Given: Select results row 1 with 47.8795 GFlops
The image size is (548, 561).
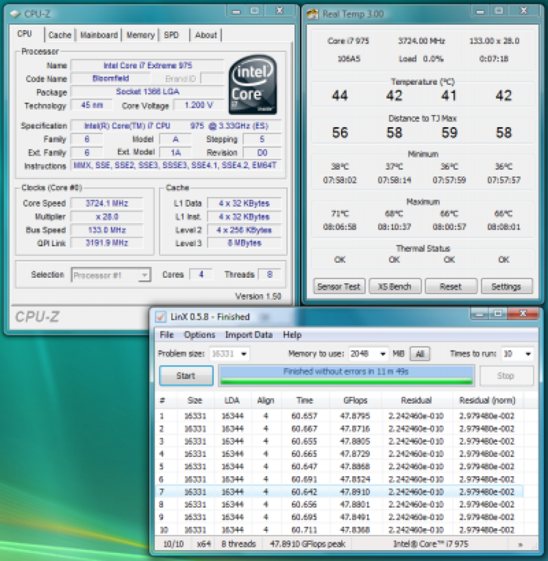Looking at the screenshot, I should [339, 416].
